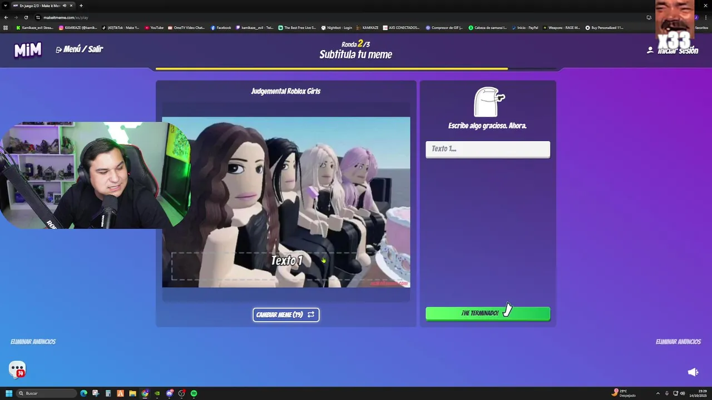Select the Texto 1 caption box on meme
The image size is (712, 400).
286,266
